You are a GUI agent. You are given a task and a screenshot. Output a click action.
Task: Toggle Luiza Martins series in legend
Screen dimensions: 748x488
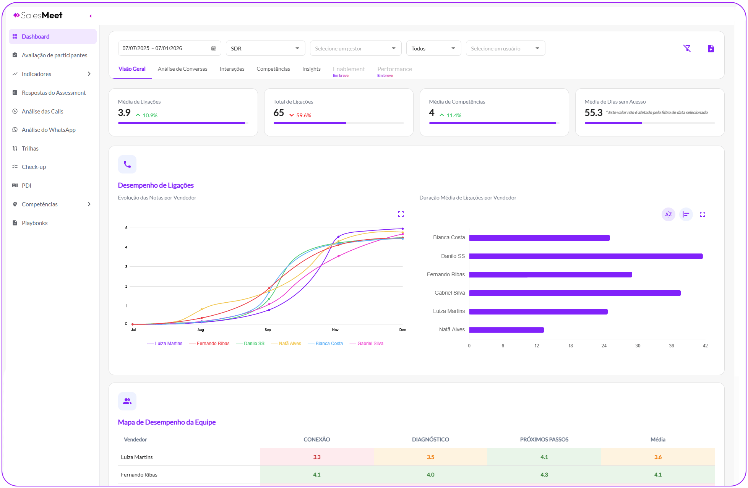point(165,344)
